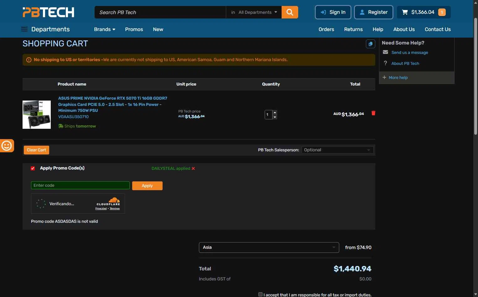Viewport: 478px width, 297px height.
Task: Click Cloudflare Términos link
Action: click(115, 208)
